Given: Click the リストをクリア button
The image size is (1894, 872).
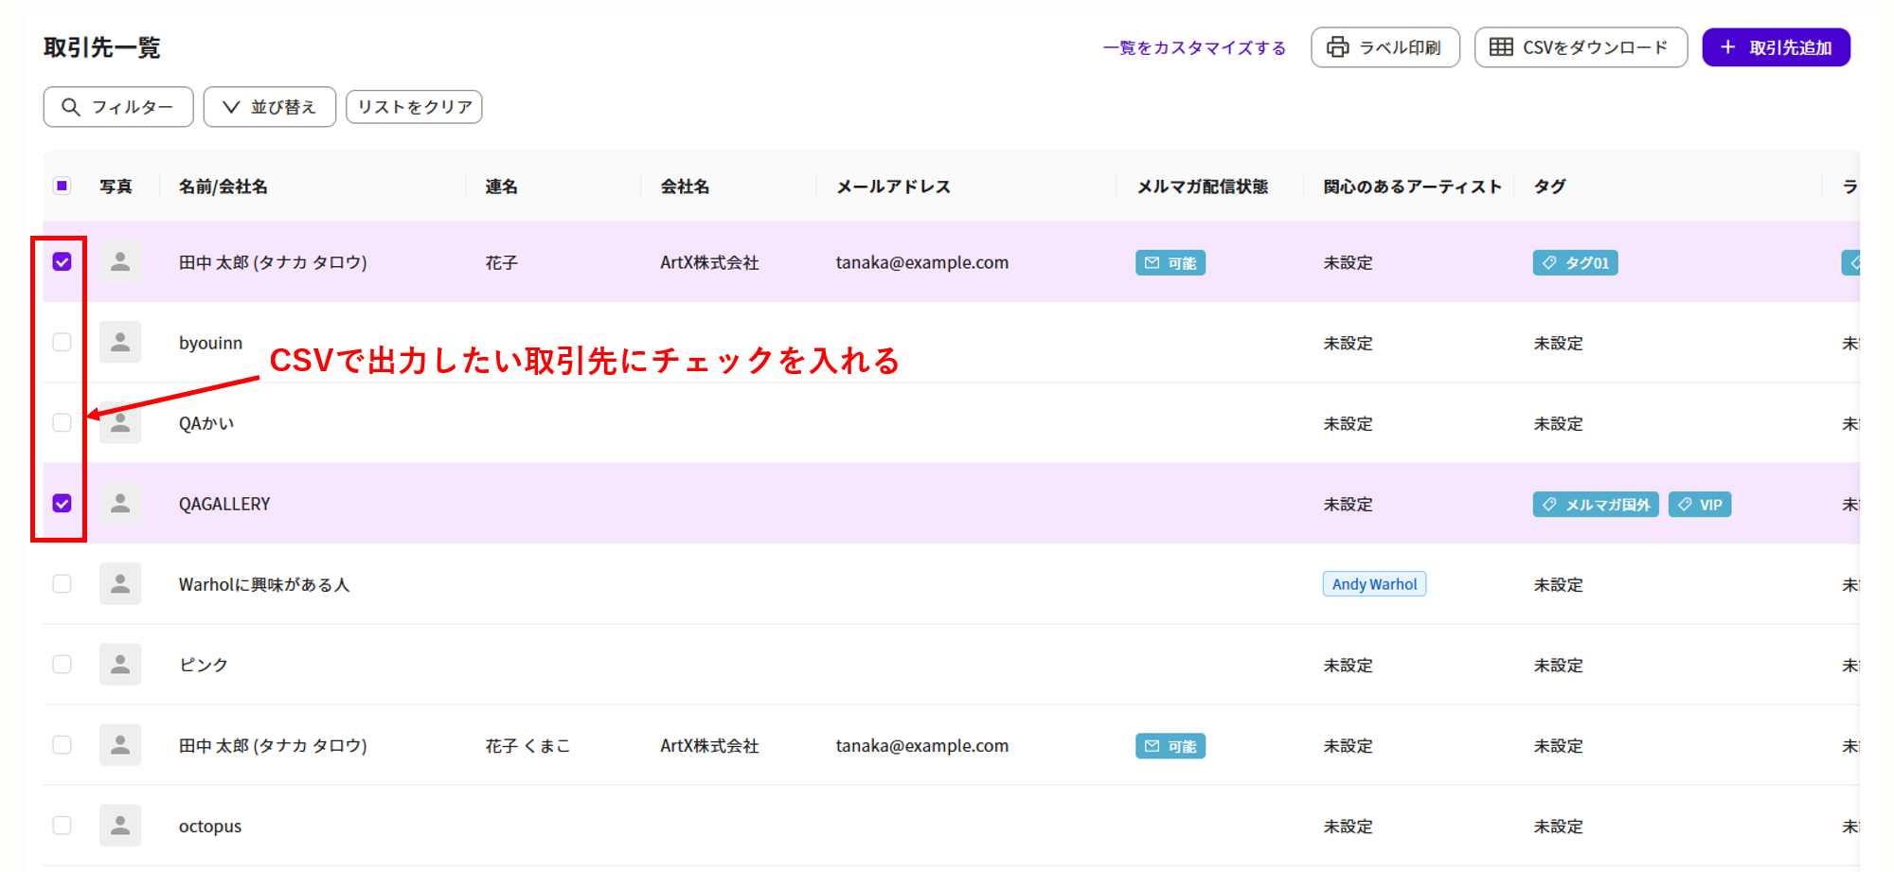Looking at the screenshot, I should point(414,107).
